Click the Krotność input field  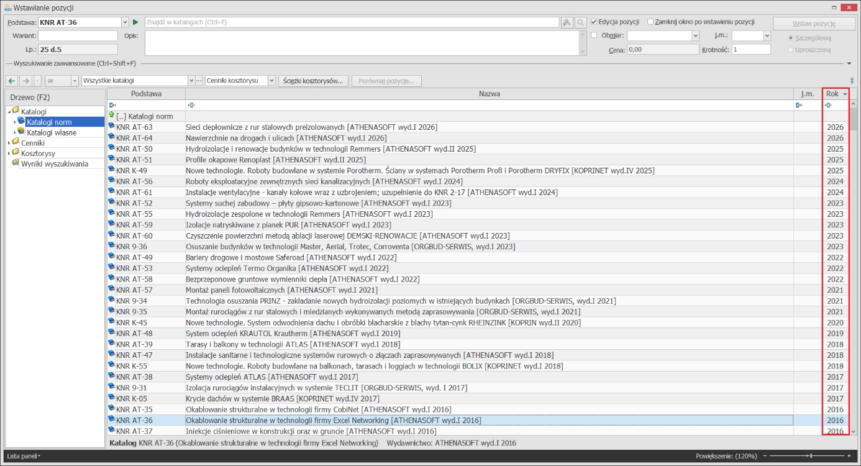tap(751, 50)
